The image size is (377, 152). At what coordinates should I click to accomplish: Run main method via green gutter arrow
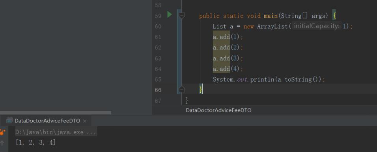point(170,15)
